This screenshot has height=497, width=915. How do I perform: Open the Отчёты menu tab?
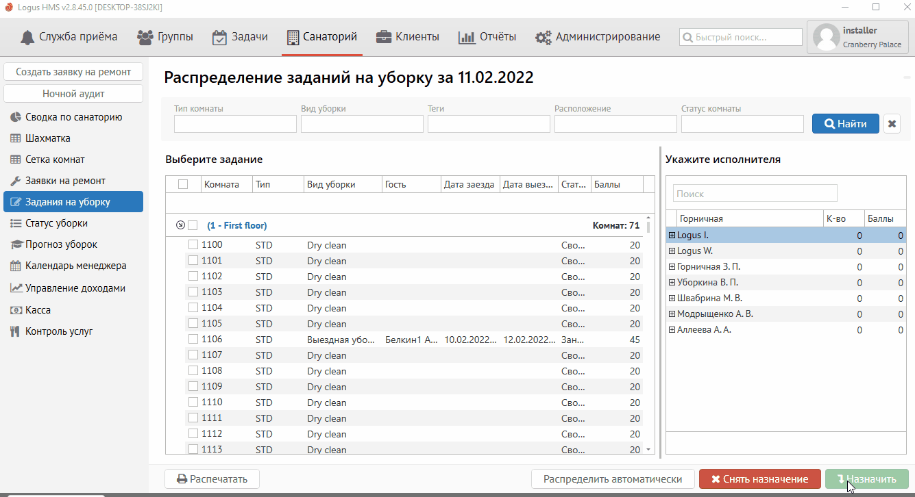487,37
